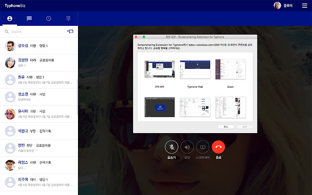Choose the entire screen thumbnail in dialog
Image resolution: width=312 pixels, height=195 pixels.
(159, 69)
